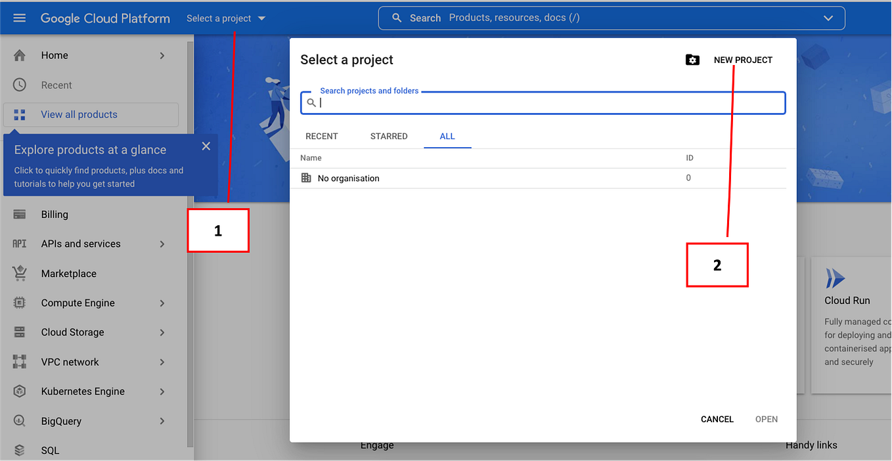This screenshot has height=461, width=892.
Task: Open Billing from the sidebar icon
Action: [x=20, y=214]
